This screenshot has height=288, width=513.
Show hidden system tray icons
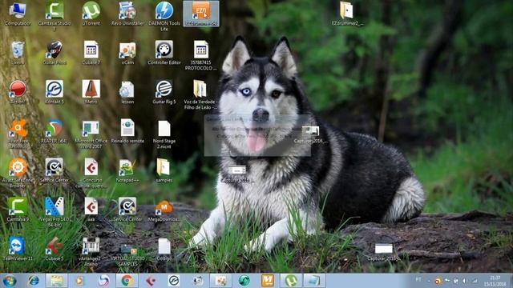point(429,281)
